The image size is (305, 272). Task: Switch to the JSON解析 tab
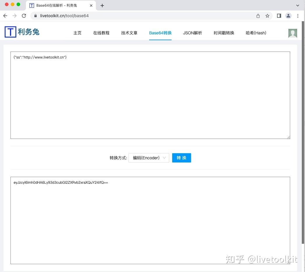pos(192,33)
